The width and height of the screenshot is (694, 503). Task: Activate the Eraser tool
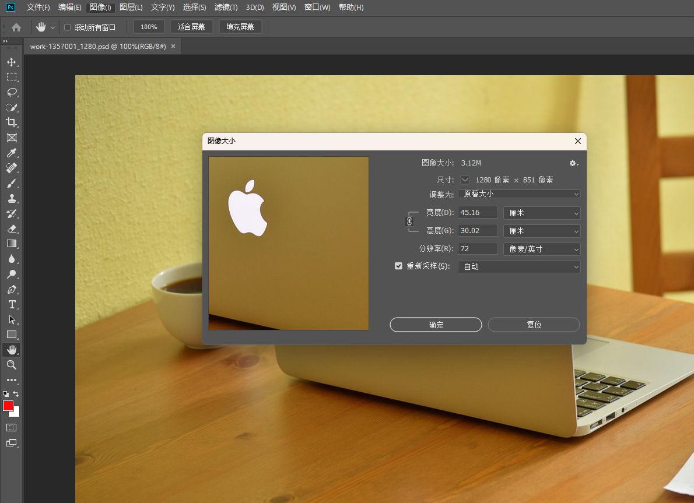click(12, 228)
